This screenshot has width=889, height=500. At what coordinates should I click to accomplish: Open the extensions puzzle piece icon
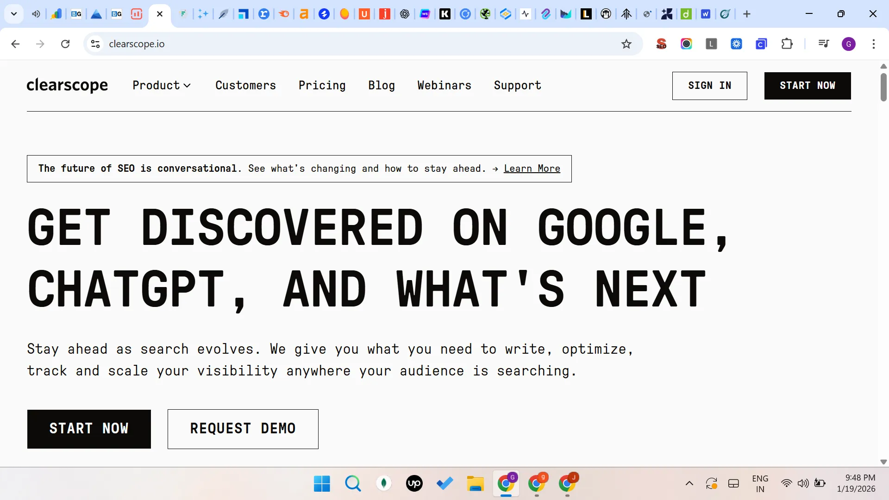coord(788,44)
